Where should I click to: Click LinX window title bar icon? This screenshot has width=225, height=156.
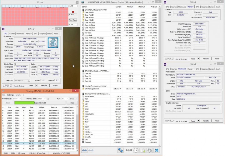3,91
